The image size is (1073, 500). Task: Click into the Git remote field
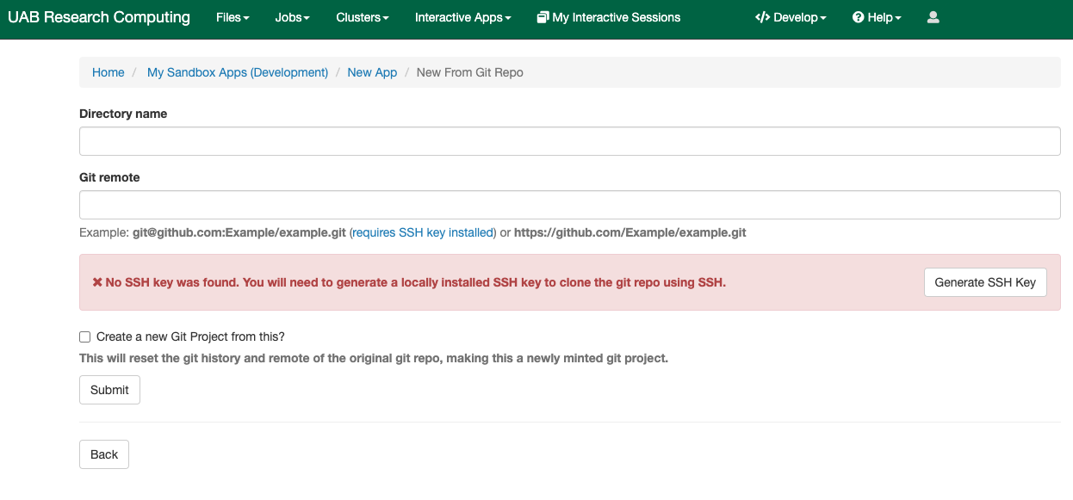tap(569, 205)
